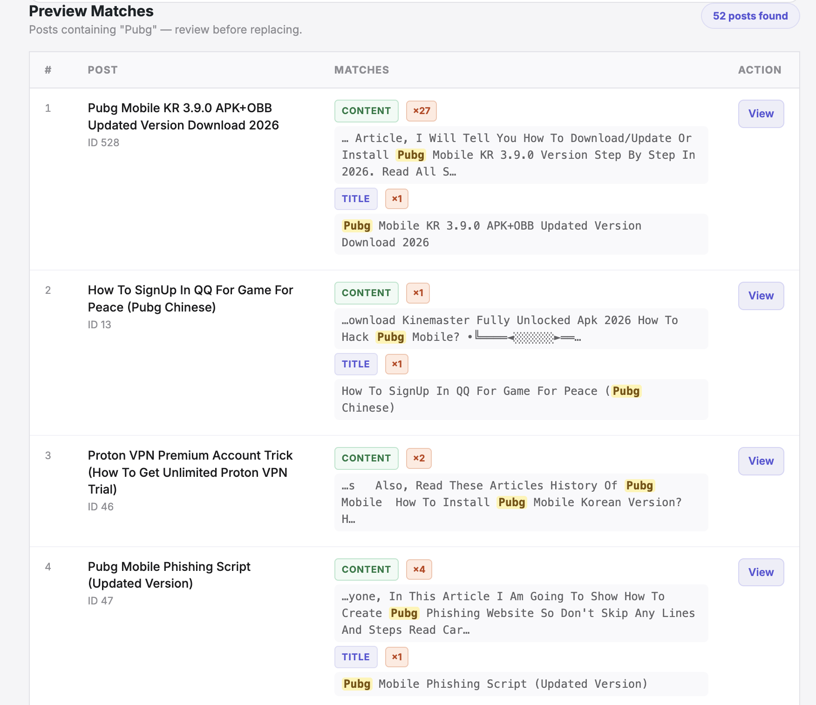The width and height of the screenshot is (816, 705).
Task: Click the ×4 match count badge
Action: click(x=419, y=569)
